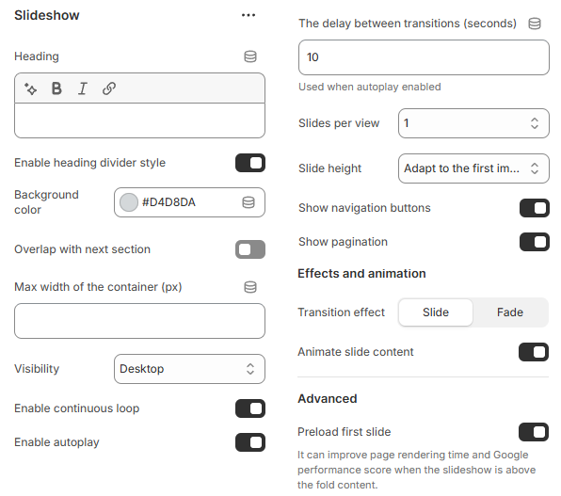Open the #D4D8DA background color swatch
Image resolution: width=561 pixels, height=496 pixels.
pos(129,202)
